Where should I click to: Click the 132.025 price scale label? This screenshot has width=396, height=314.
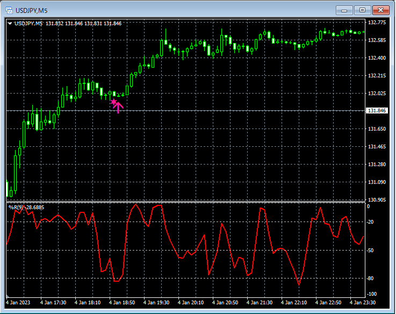(x=377, y=94)
